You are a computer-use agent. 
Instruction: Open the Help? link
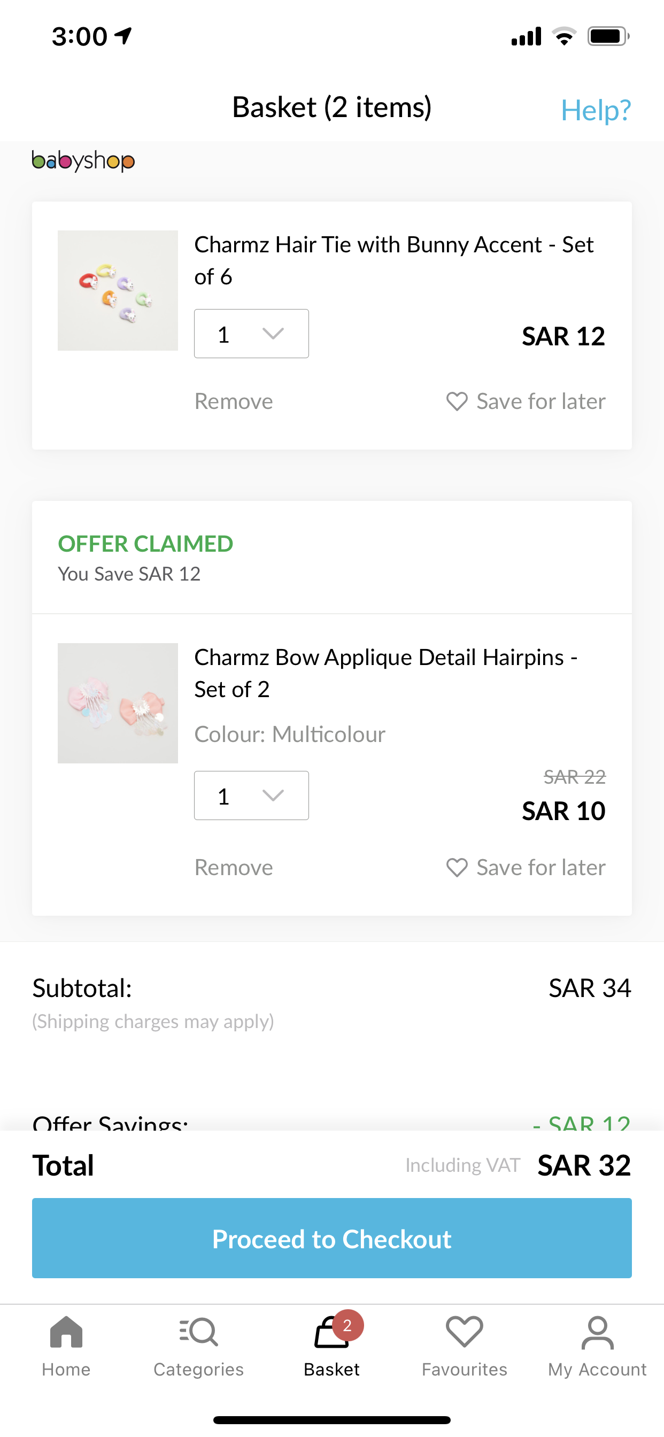pyautogui.click(x=596, y=110)
